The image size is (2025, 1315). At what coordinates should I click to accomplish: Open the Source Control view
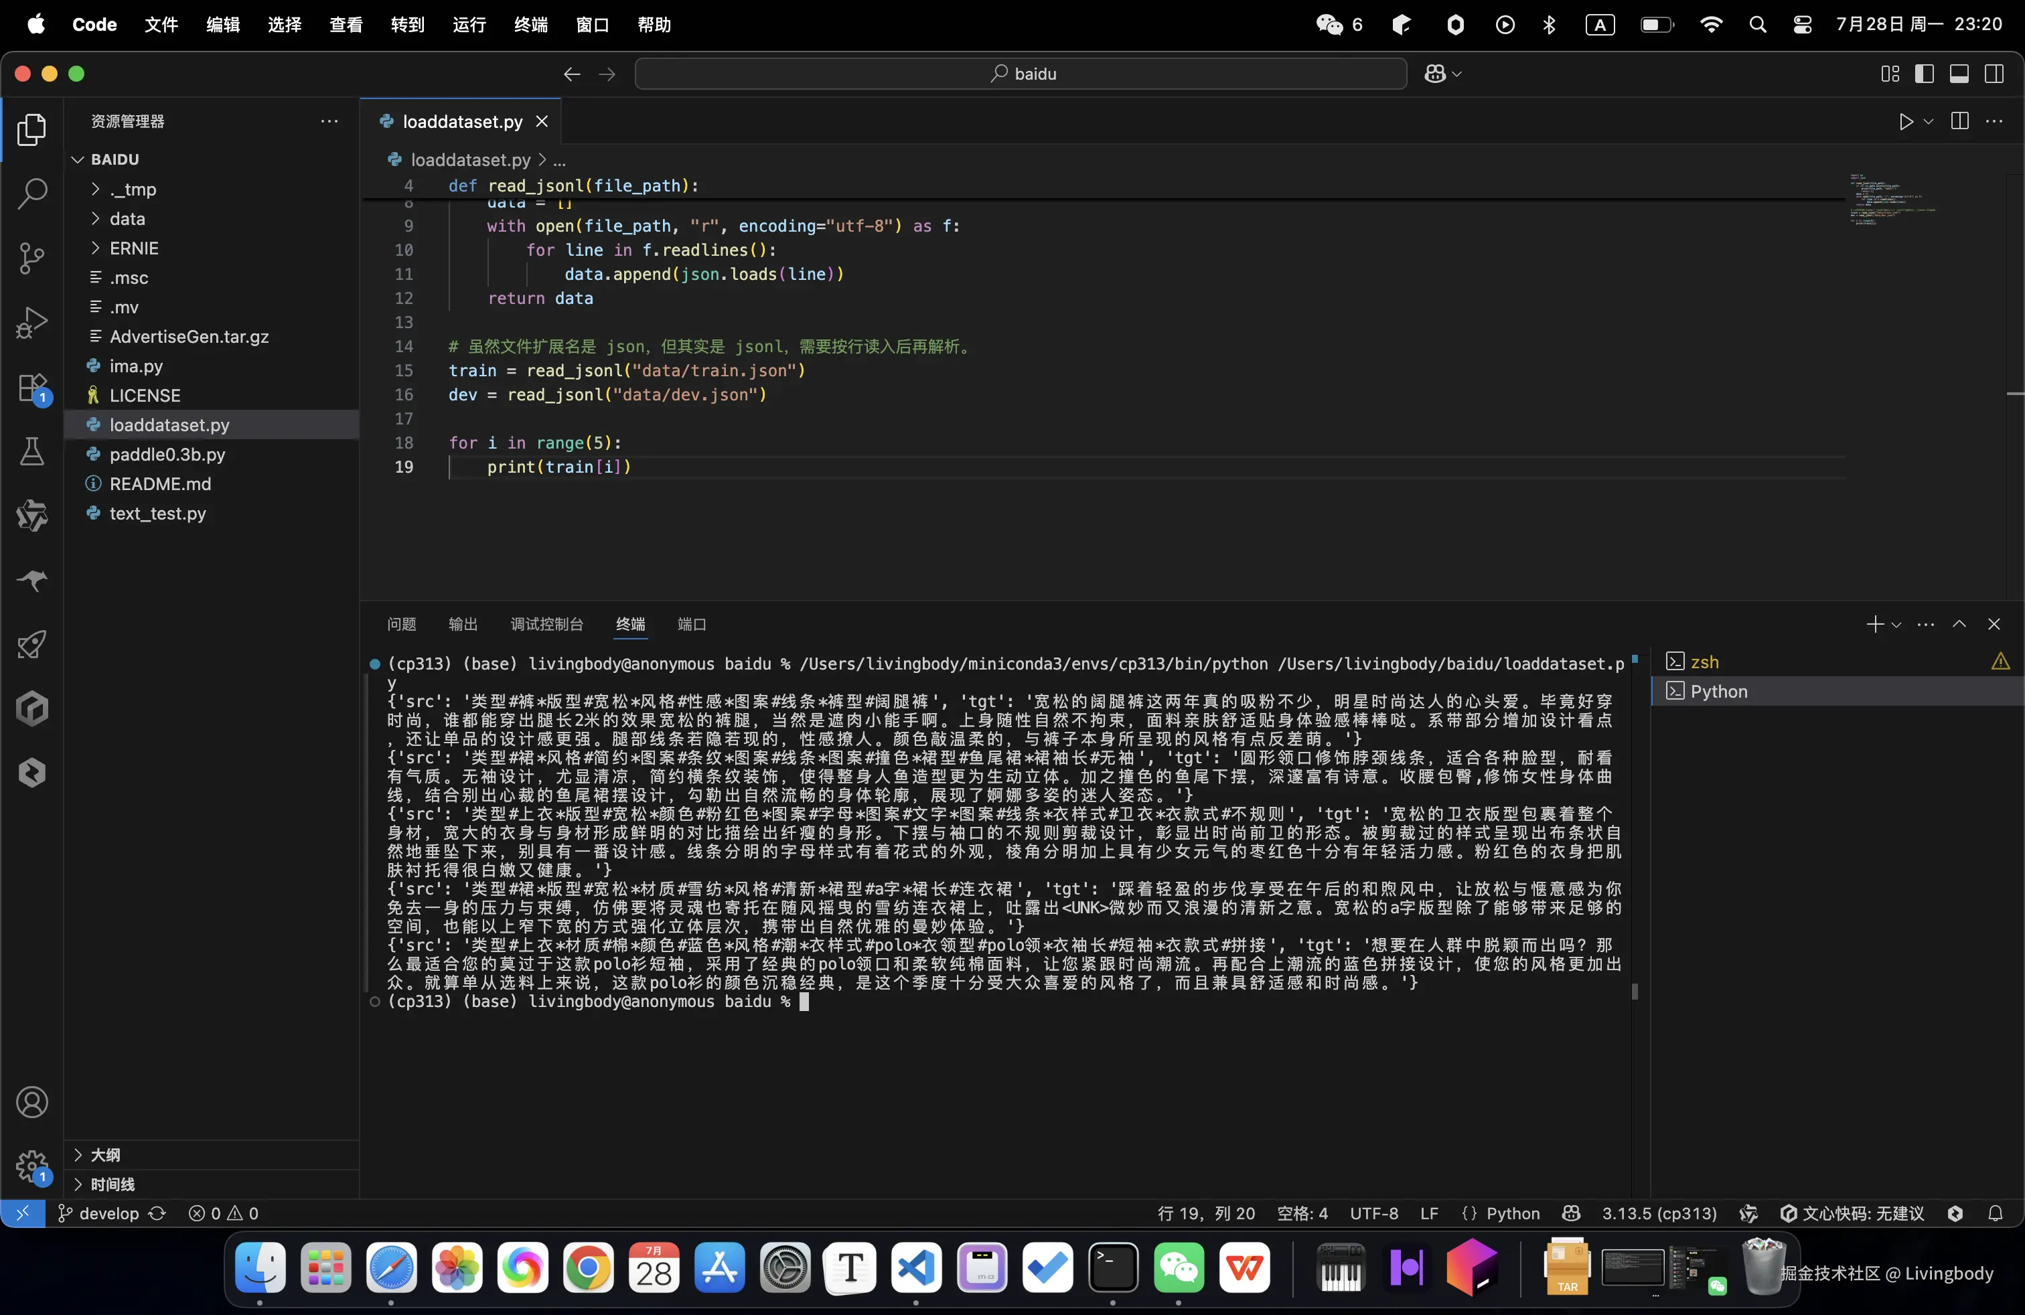pos(31,258)
